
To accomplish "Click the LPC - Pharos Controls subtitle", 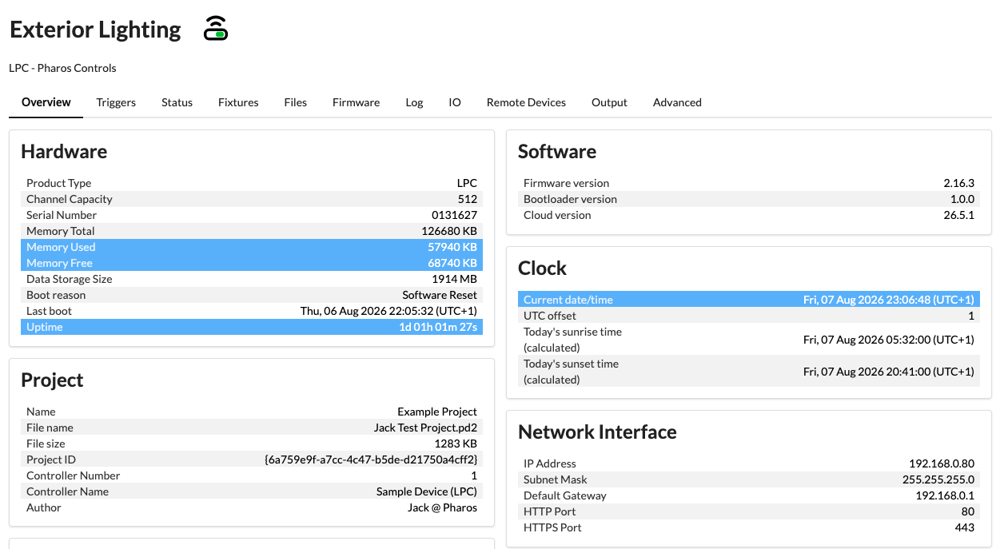I will 62,68.
